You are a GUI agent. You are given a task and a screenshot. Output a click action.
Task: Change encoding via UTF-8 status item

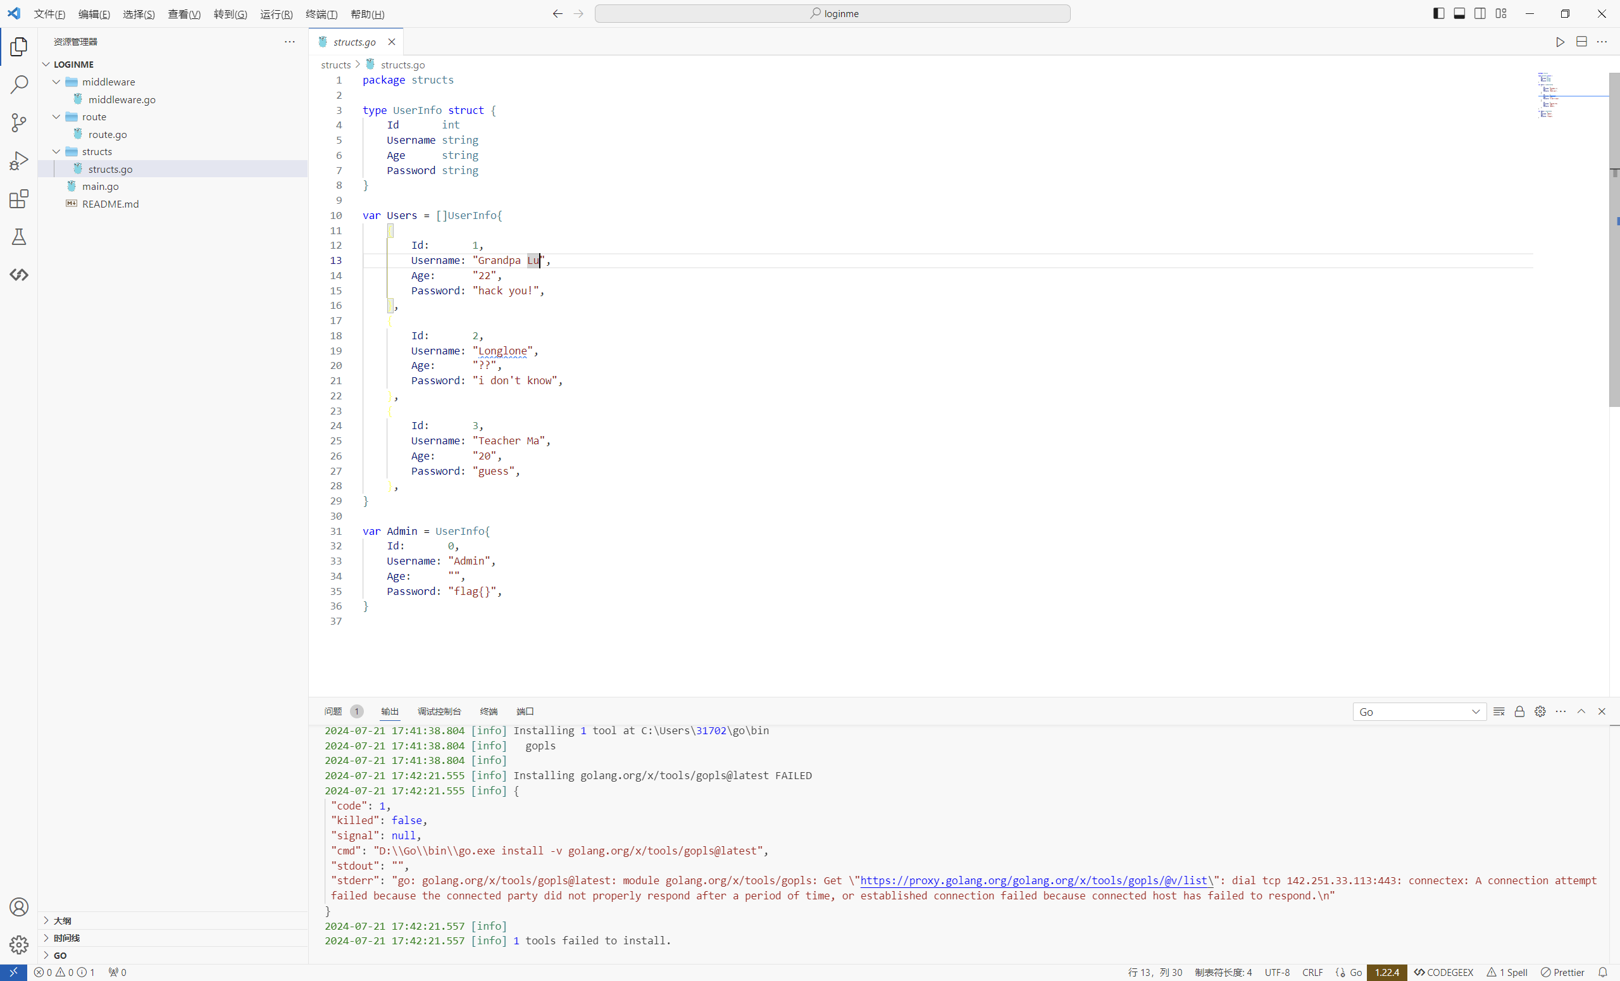click(x=1277, y=972)
